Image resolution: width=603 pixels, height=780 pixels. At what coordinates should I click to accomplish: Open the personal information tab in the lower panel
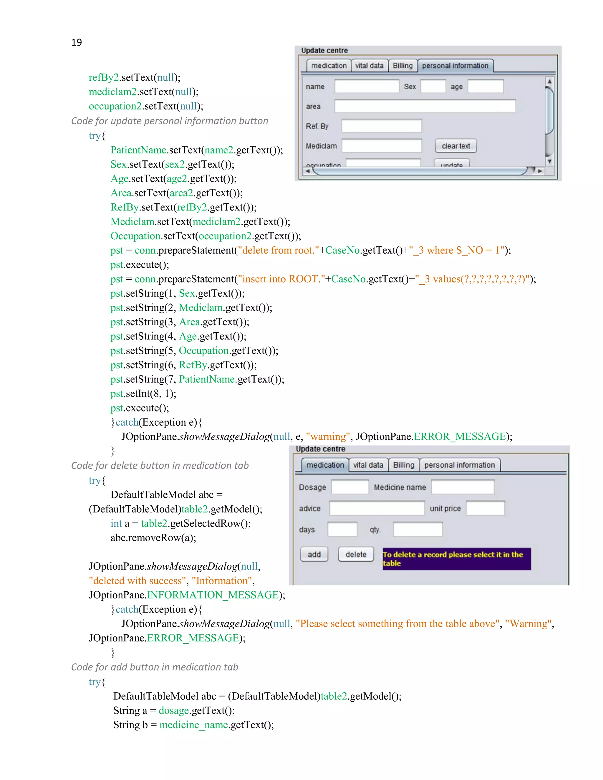click(x=459, y=465)
